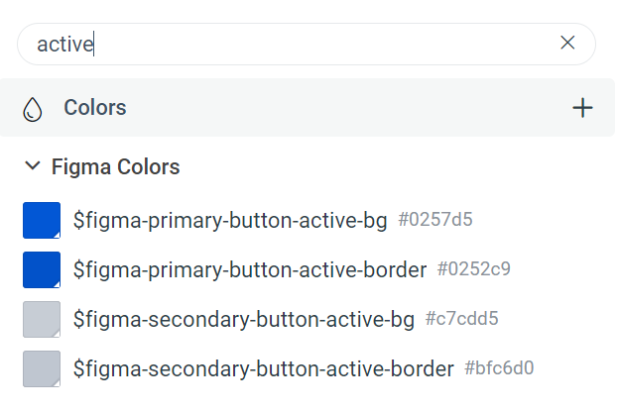This screenshot has width=618, height=412.
Task: Click the hex value #0252c9
Action: click(x=474, y=269)
